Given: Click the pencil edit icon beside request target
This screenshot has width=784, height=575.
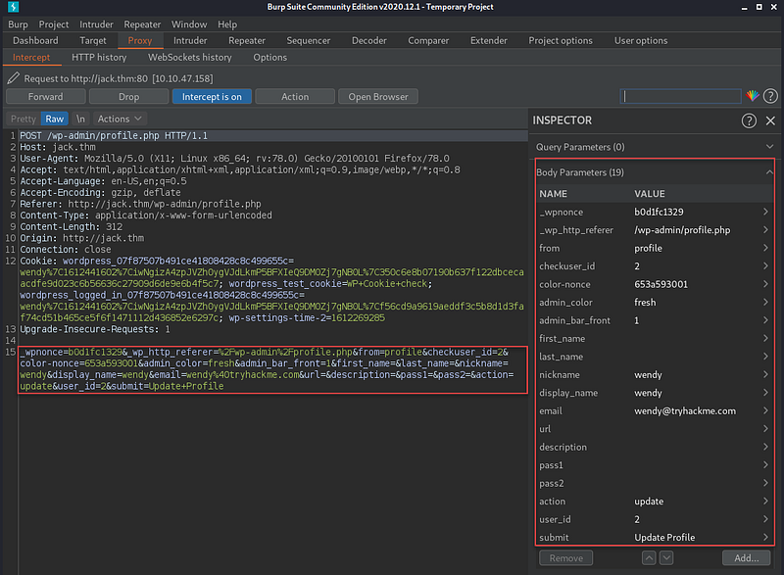Looking at the screenshot, I should (14, 78).
